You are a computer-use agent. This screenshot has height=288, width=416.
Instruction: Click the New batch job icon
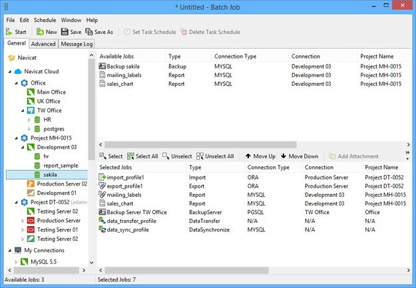pos(40,32)
